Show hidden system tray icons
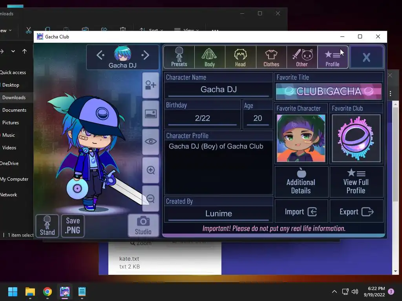The height and width of the screenshot is (301, 402). [x=334, y=292]
